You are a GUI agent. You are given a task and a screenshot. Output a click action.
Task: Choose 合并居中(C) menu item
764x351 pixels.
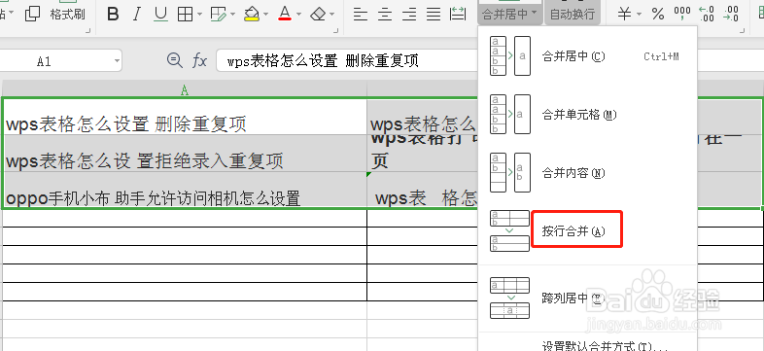click(588, 56)
